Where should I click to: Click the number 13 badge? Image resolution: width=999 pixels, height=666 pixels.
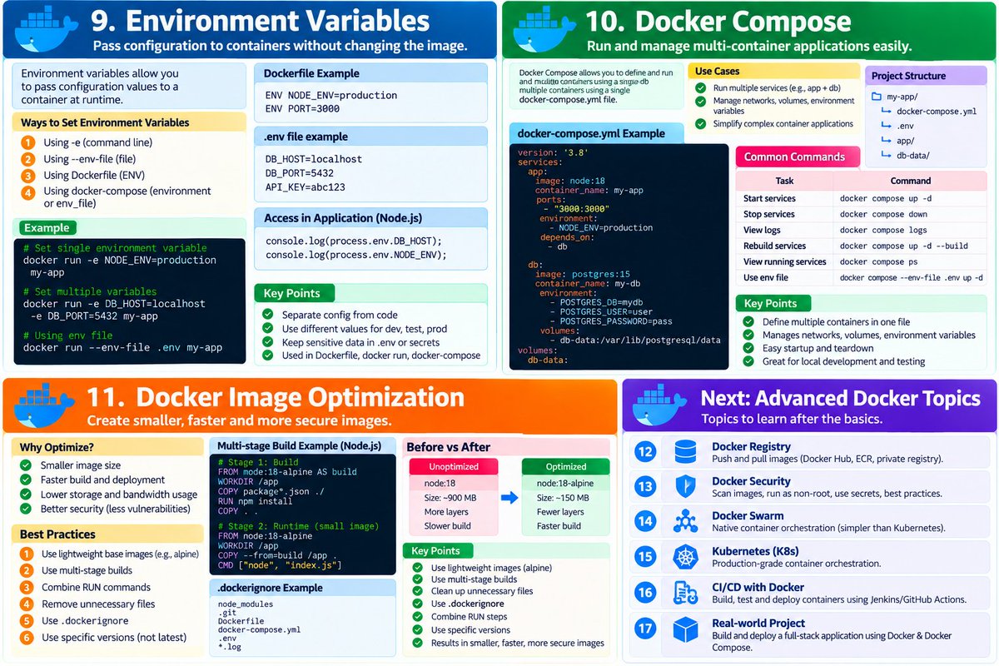(x=645, y=487)
